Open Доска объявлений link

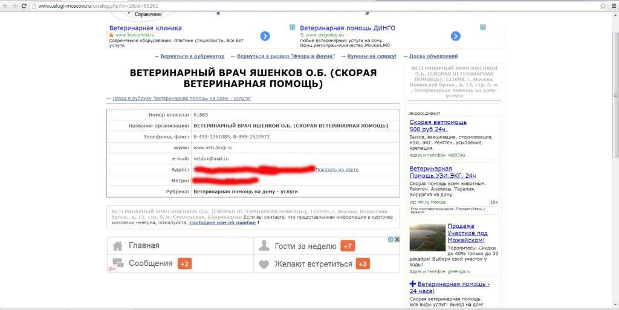tap(433, 56)
